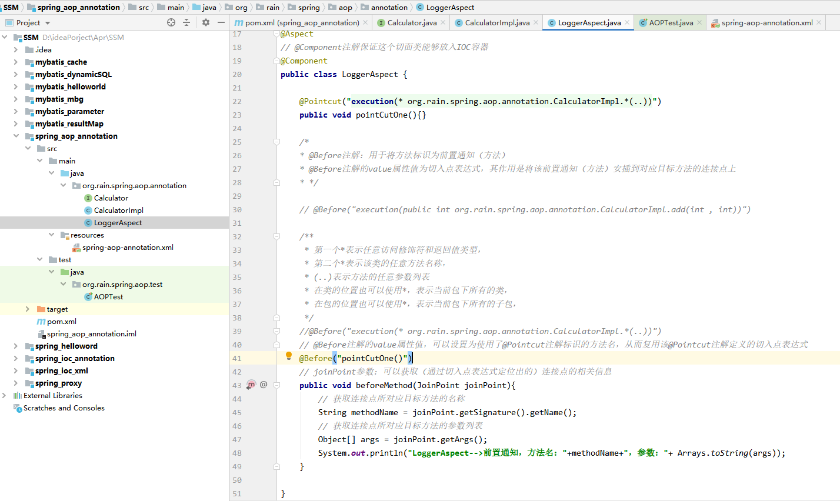This screenshot has height=501, width=840.
Task: Click spring_aop_annotation breadcrumb
Action: pyautogui.click(x=78, y=7)
